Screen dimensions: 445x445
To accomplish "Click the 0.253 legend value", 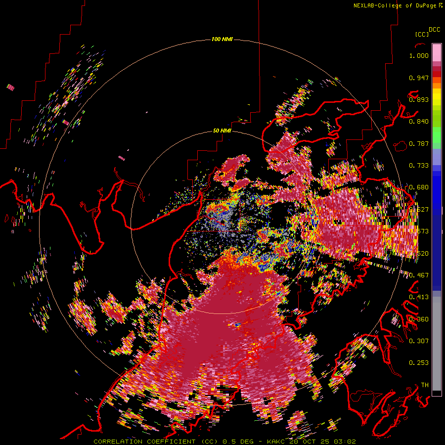I will [419, 363].
